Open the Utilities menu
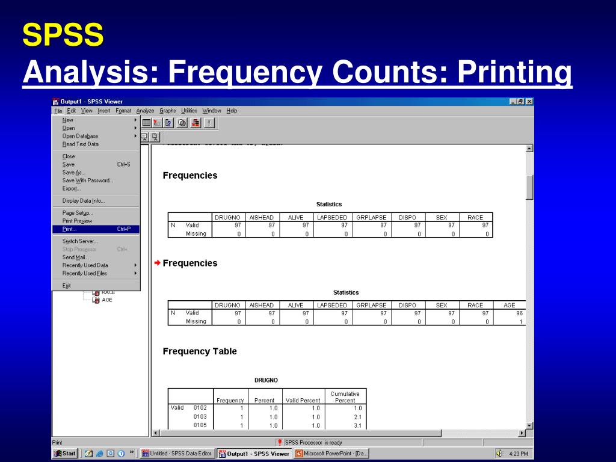The image size is (616, 462). [x=189, y=111]
